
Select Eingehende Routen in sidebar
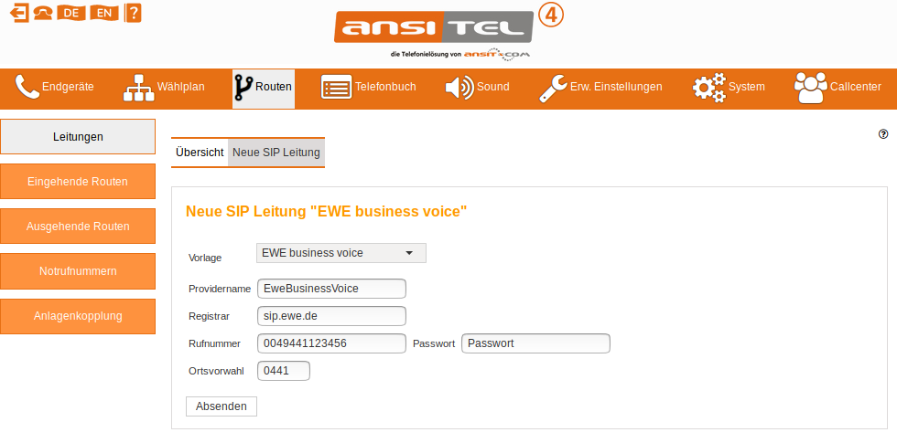[x=78, y=182]
